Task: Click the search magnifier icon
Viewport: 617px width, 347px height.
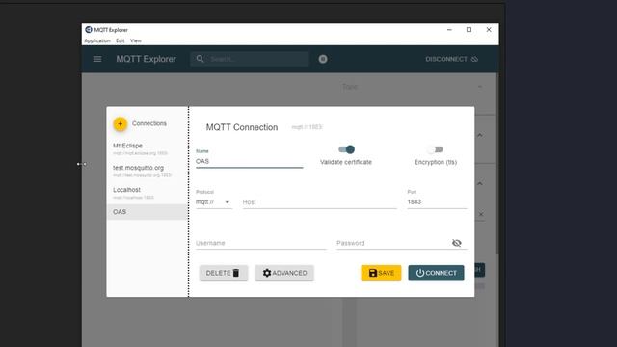Action: tap(200, 59)
